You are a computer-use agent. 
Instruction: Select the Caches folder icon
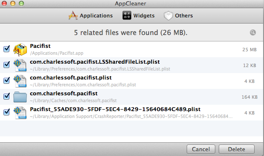click(x=20, y=97)
